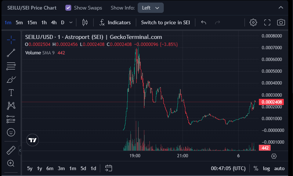Take a chart snapshot with camera
This screenshot has height=176, width=293.
coord(281,22)
